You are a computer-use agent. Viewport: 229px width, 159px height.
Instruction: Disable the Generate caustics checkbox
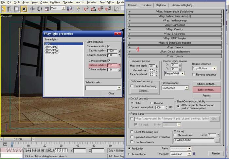pos(109,47)
